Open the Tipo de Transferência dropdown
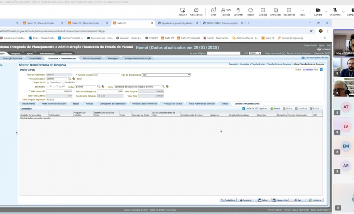 click(166, 74)
